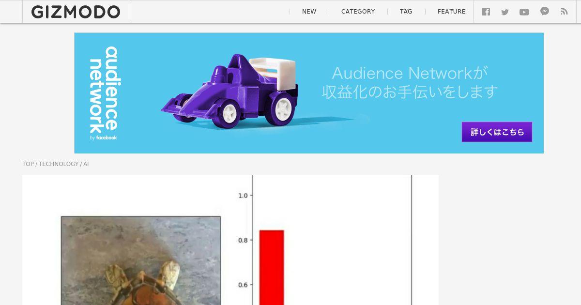This screenshot has width=581, height=305.
Task: Go to TOP breadcrumb link
Action: [28, 164]
